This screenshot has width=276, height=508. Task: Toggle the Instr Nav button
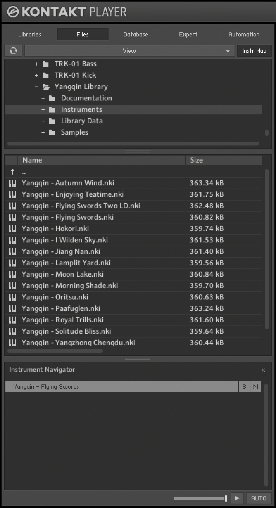[254, 51]
